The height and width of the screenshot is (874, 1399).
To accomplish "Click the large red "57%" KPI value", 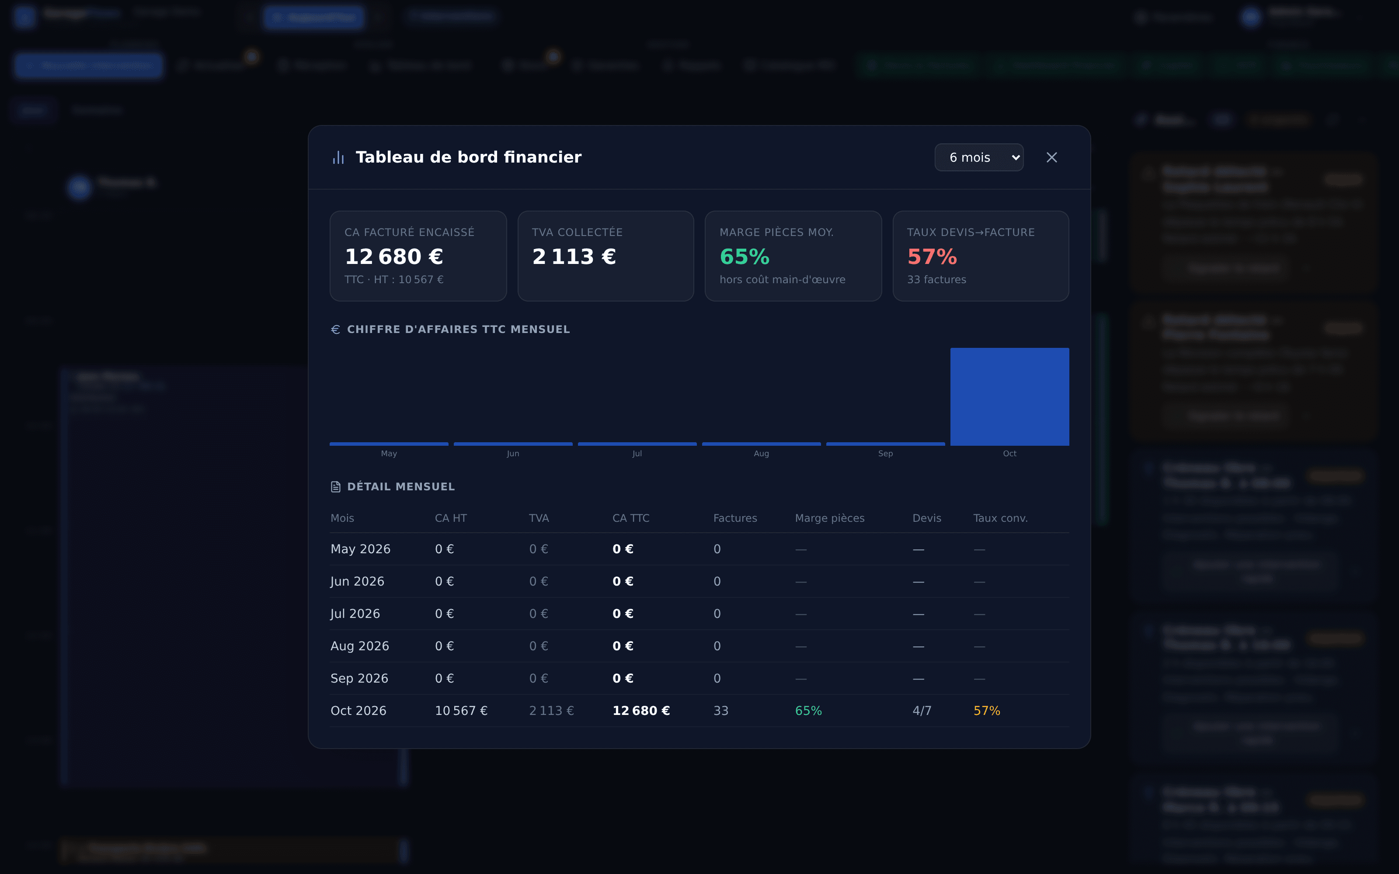I will 932,257.
